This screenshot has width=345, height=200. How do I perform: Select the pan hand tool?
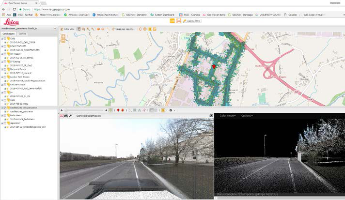coord(79,29)
